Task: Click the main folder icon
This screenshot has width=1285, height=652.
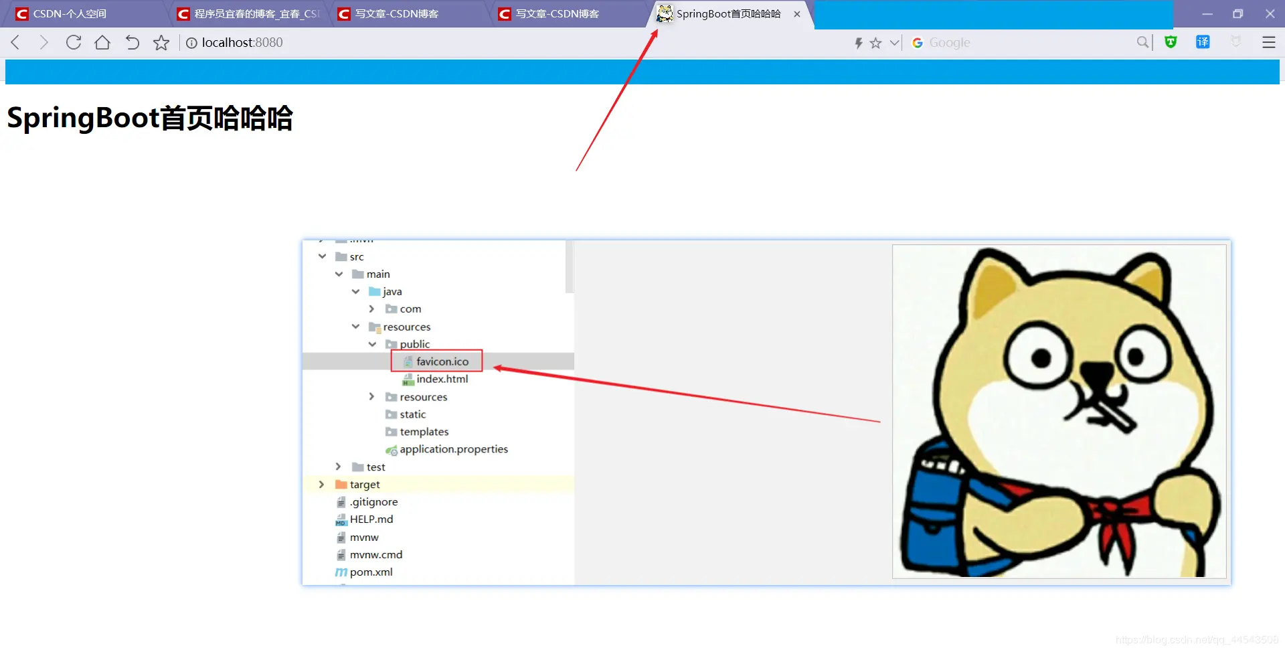Action: [x=358, y=274]
